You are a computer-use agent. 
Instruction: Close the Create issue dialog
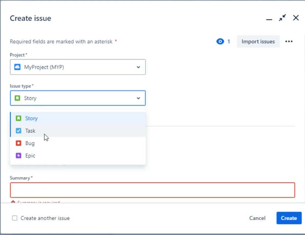tap(296, 18)
